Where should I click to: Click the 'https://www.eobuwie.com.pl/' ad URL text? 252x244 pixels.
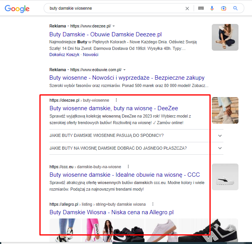pyautogui.click(x=96, y=70)
